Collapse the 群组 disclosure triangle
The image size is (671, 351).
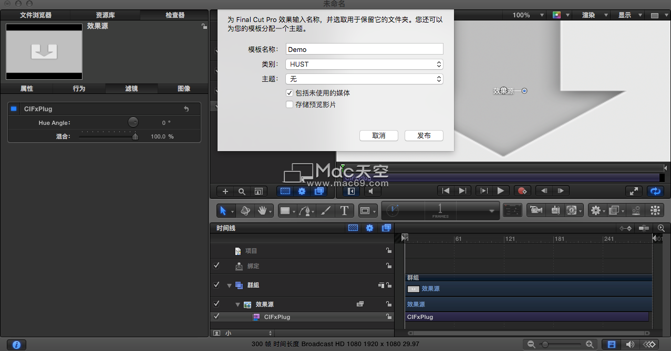[x=229, y=285]
